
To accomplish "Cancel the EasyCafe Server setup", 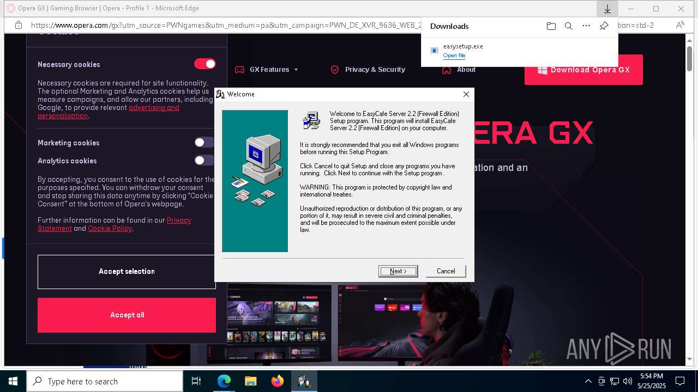I will [446, 271].
